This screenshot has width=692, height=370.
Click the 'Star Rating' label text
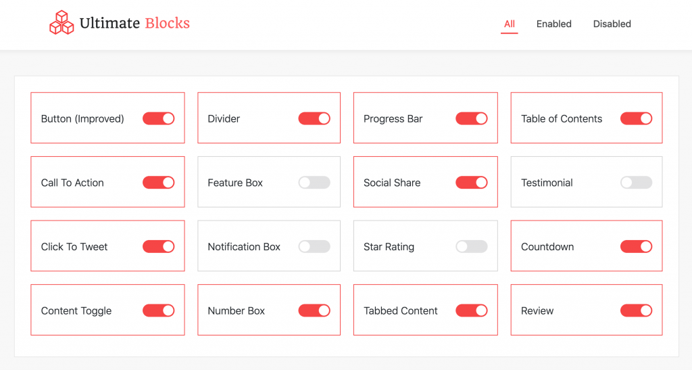pyautogui.click(x=389, y=247)
